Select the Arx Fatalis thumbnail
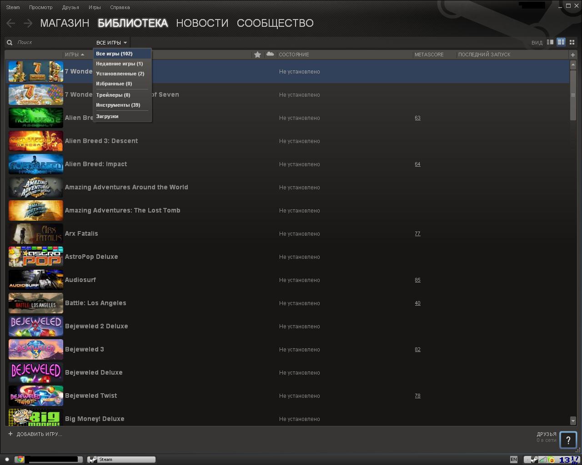Viewport: 582px width, 465px height. (36, 233)
